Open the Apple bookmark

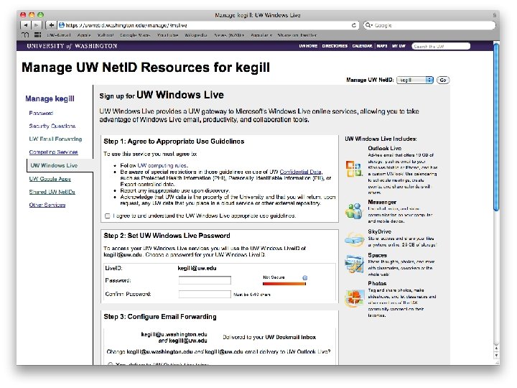[x=84, y=35]
